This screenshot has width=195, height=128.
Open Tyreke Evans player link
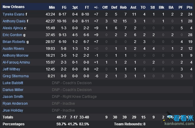13,14
